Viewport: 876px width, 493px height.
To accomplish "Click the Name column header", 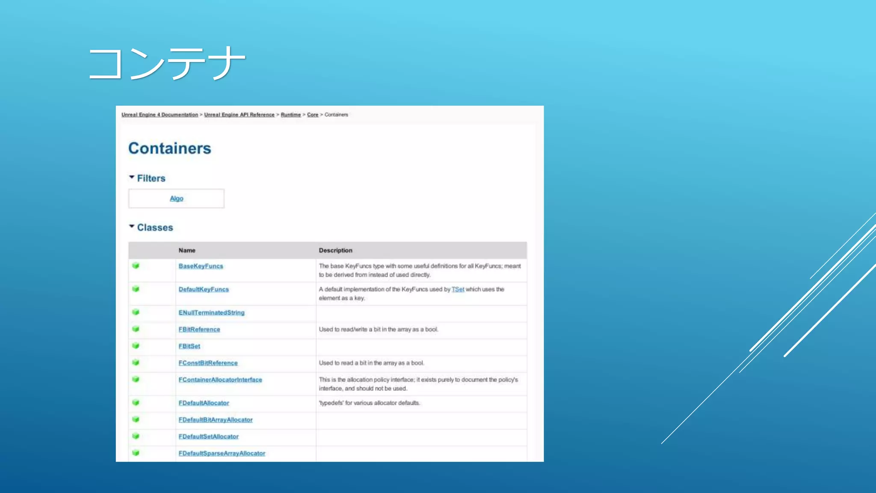I will pyautogui.click(x=187, y=250).
